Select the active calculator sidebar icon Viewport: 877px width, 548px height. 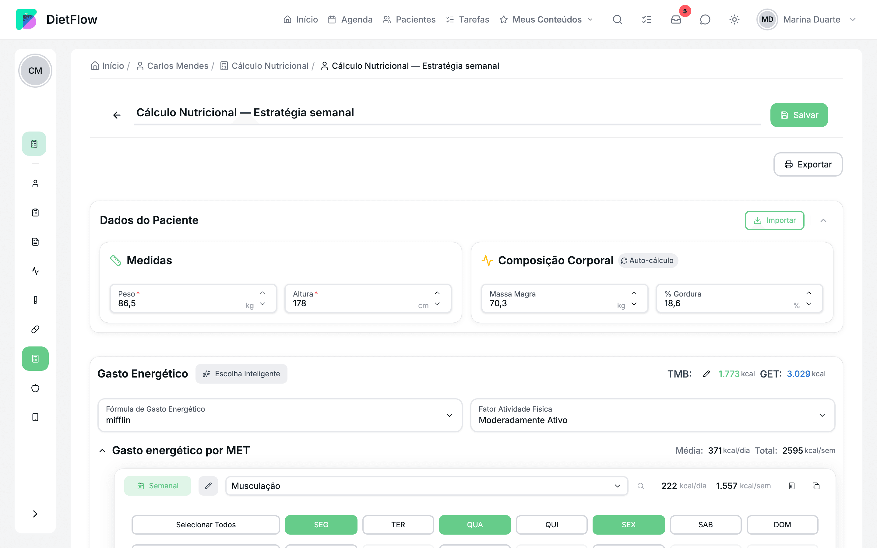point(35,359)
